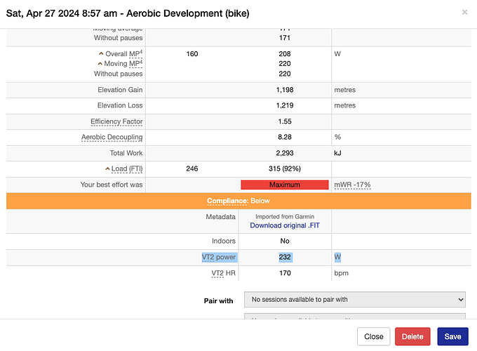Click the Download original .FIT link

click(x=285, y=225)
